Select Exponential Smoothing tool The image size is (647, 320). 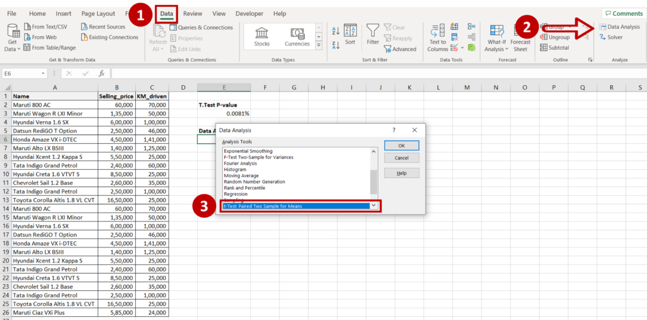(x=248, y=151)
